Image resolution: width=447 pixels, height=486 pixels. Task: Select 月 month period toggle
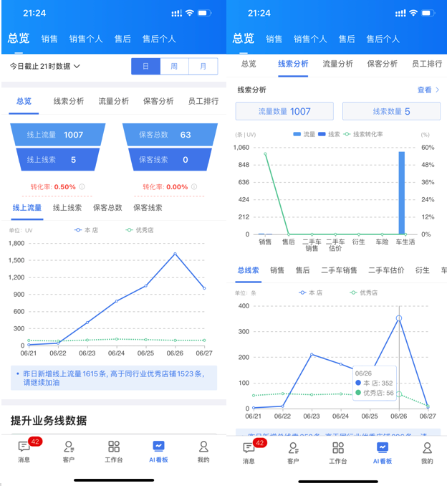[203, 66]
